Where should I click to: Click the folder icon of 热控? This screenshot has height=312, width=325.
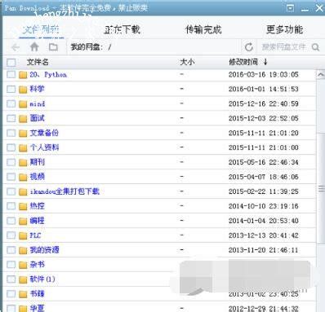[23, 207]
